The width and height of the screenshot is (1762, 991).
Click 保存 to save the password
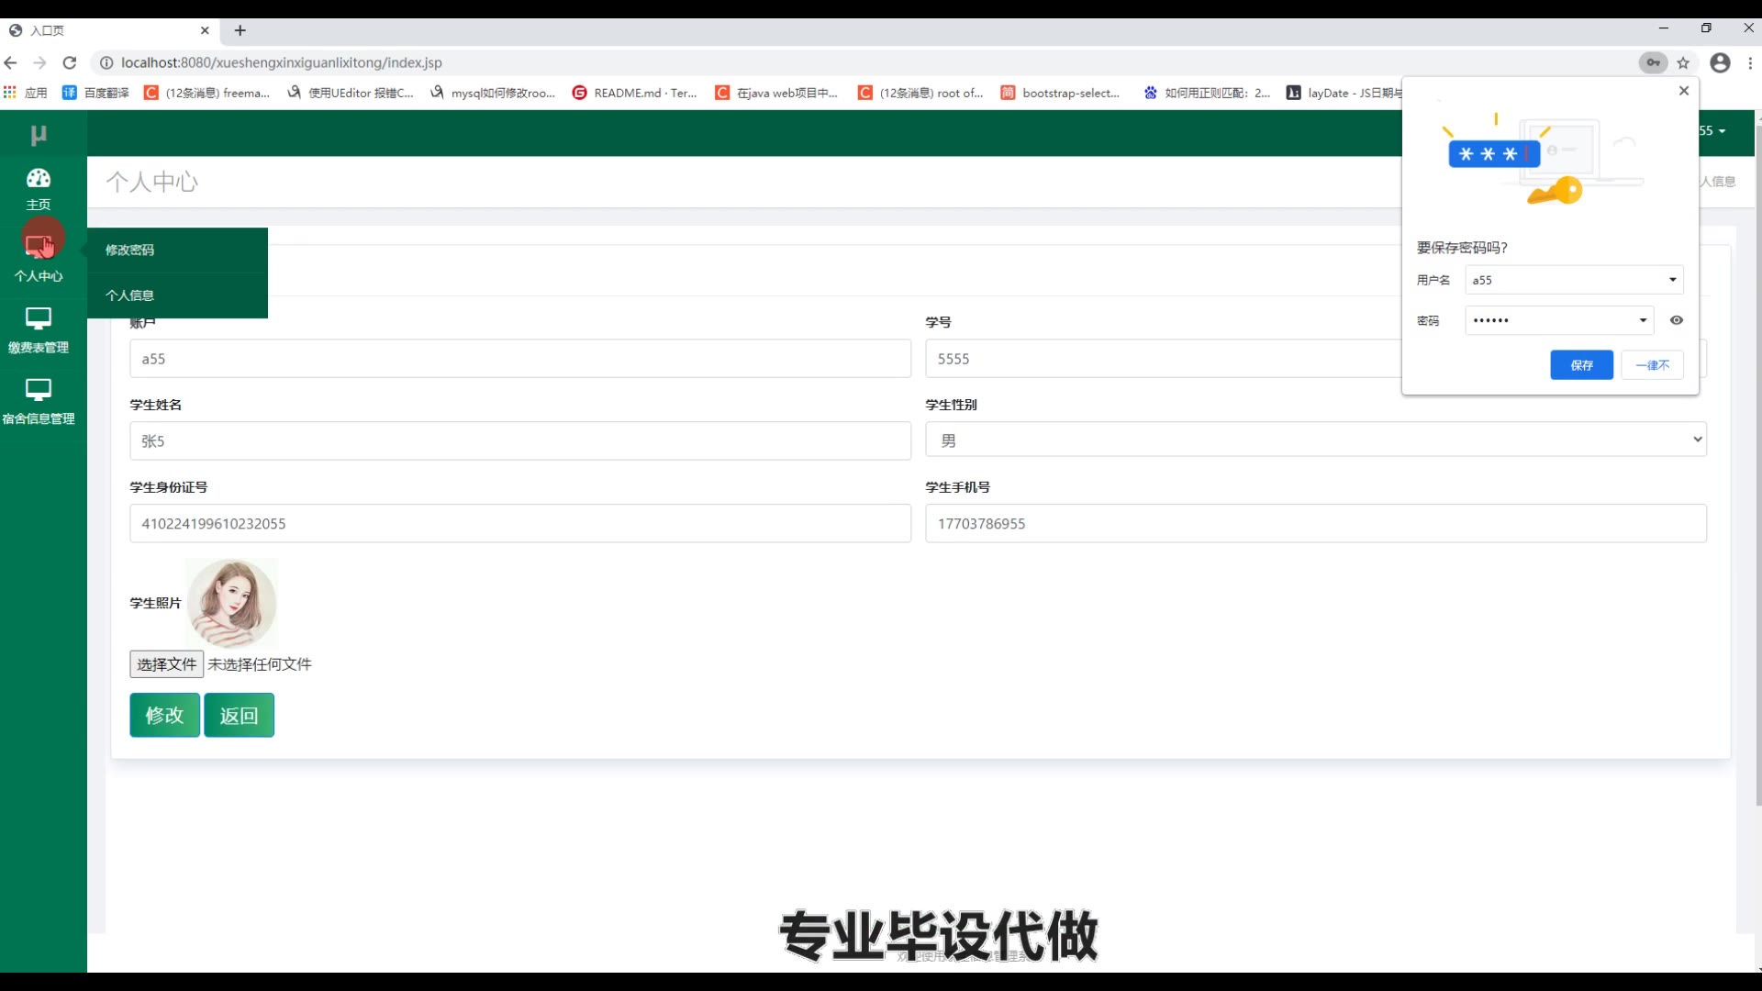pos(1581,365)
